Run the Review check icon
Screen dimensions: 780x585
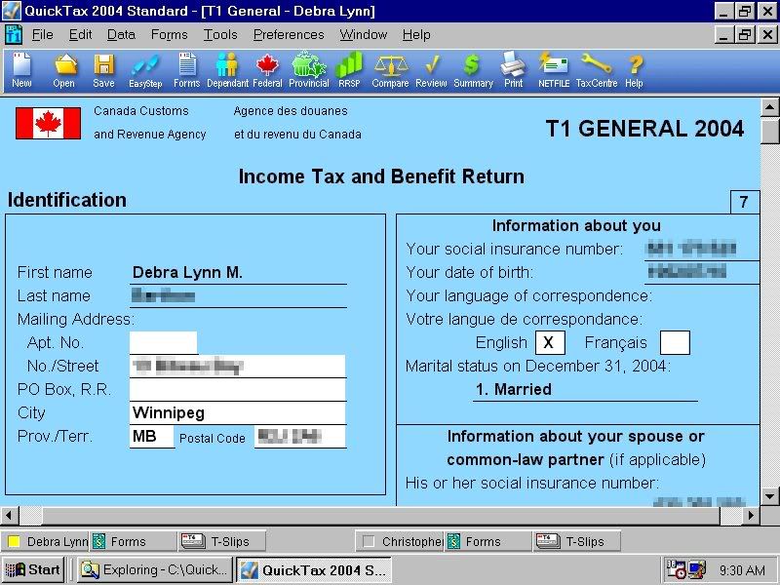[431, 70]
